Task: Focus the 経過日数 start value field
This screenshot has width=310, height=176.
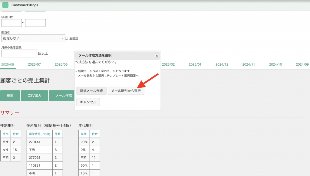Action: tap(12, 23)
